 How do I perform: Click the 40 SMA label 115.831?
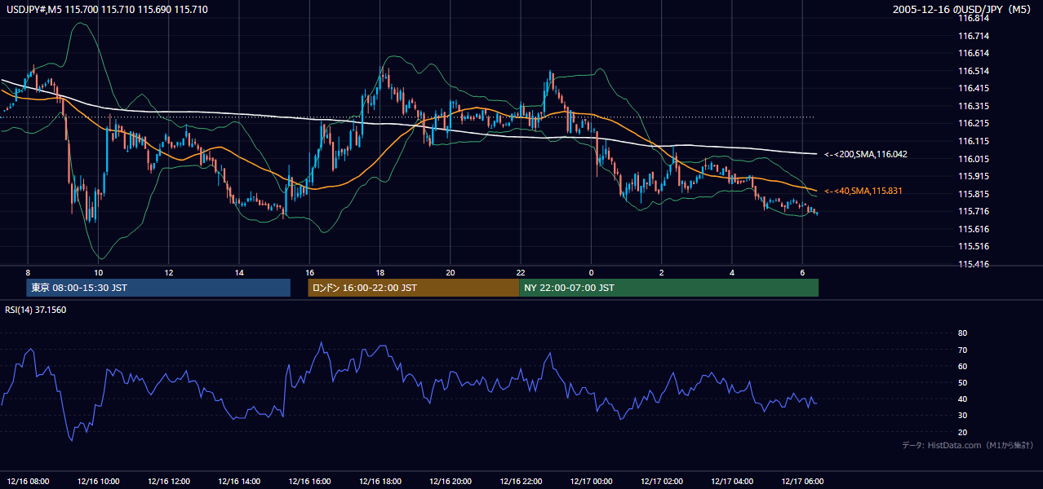point(864,191)
